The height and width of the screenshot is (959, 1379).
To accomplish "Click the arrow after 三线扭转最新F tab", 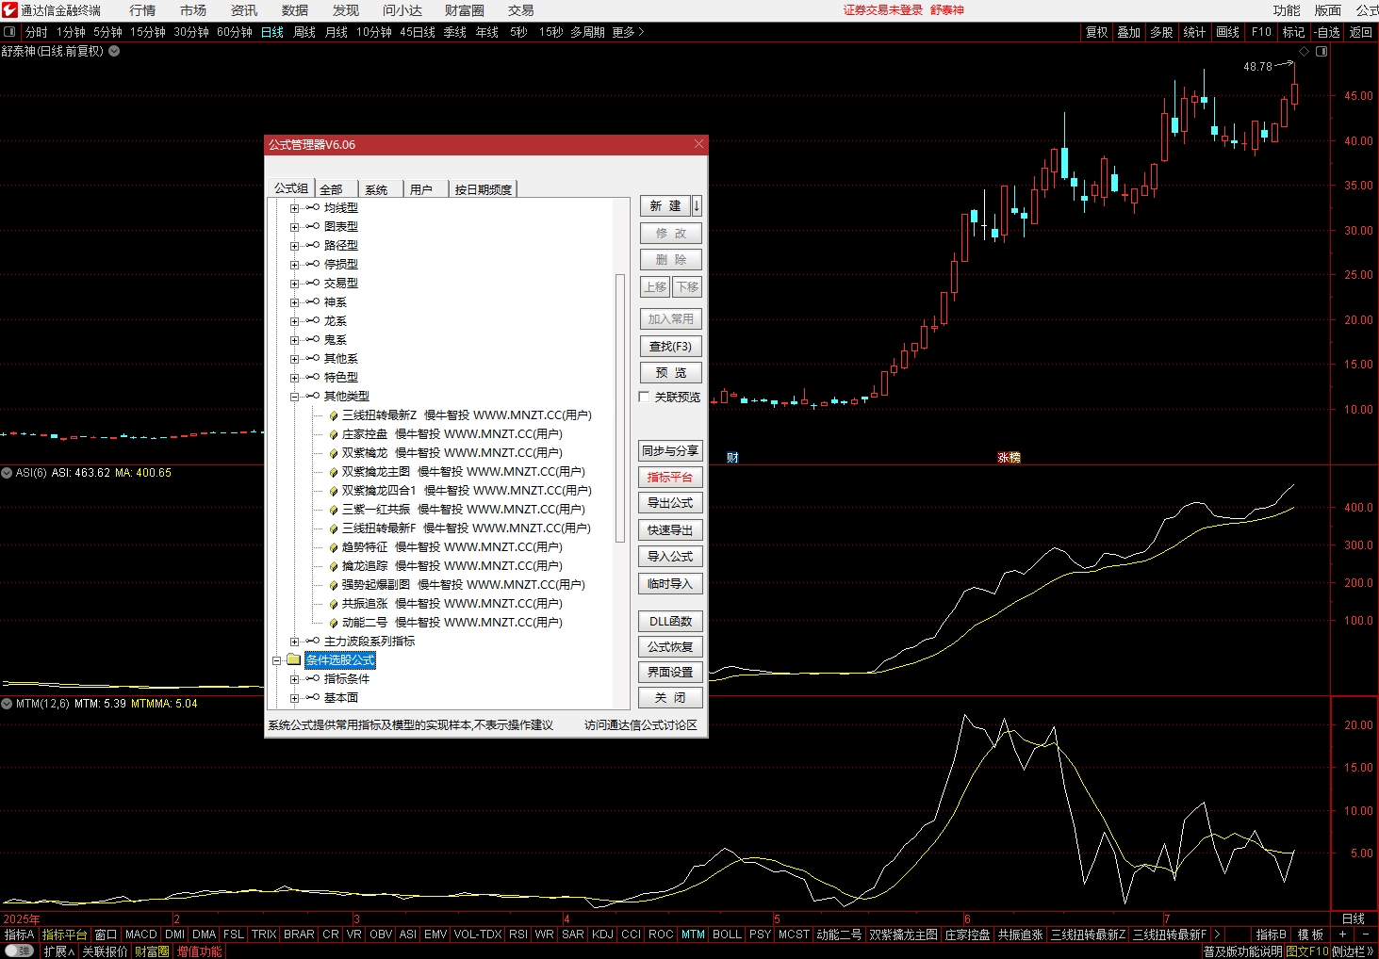I will click(1217, 935).
